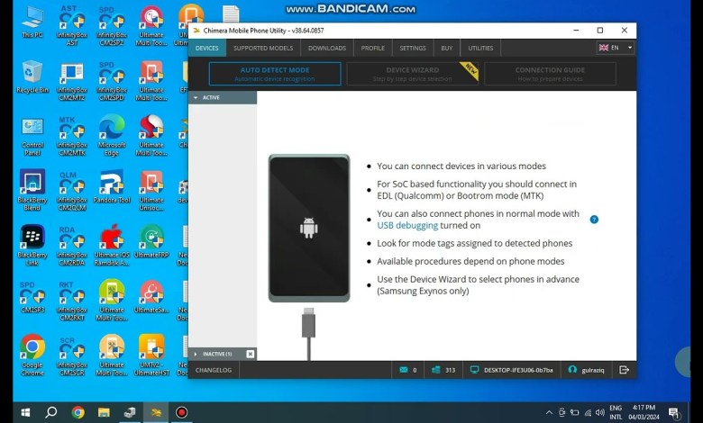
Task: Click the DESKTOP-IFE3U06 computer icon
Action: [x=475, y=370]
